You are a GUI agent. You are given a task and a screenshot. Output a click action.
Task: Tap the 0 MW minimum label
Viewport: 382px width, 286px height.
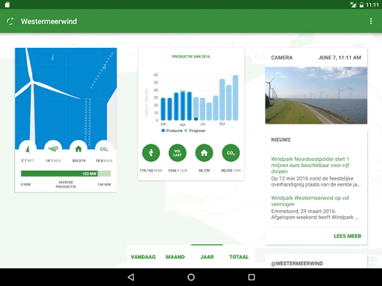click(26, 185)
